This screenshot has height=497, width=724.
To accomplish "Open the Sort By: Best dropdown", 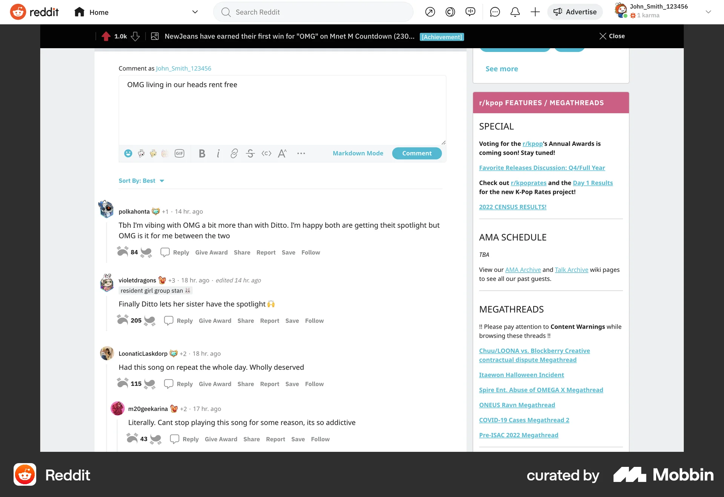I will (x=142, y=181).
